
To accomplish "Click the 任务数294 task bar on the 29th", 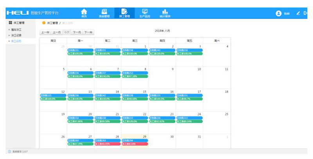I will (x=135, y=140).
